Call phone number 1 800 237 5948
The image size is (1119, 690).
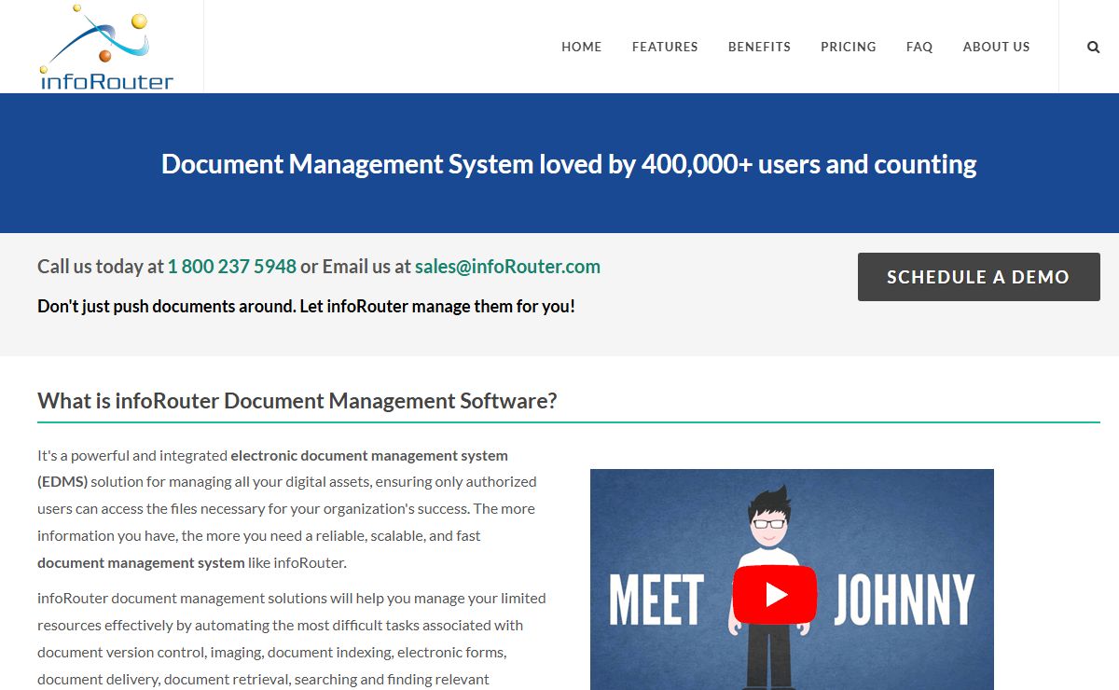(232, 267)
